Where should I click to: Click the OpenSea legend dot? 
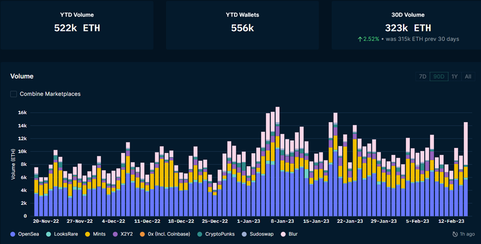13,235
